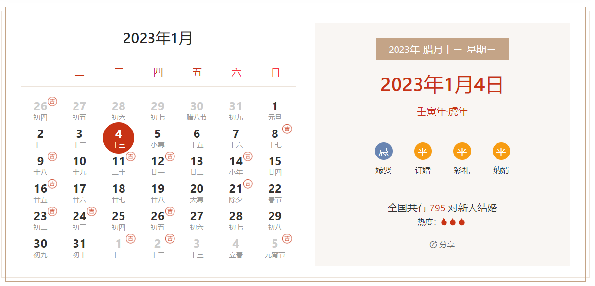The height and width of the screenshot is (286, 595).
Task: Select January 19 廿八
Action: point(158,193)
